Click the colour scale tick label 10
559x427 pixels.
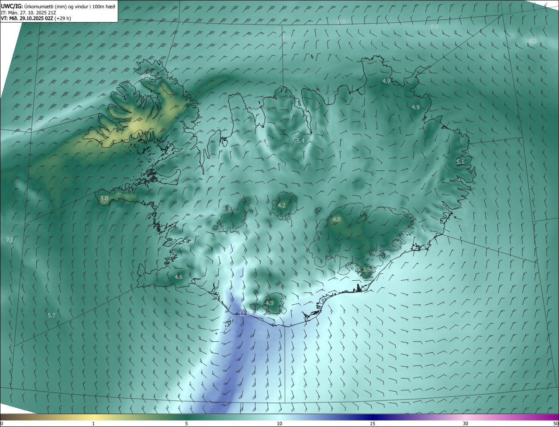[x=279, y=424]
